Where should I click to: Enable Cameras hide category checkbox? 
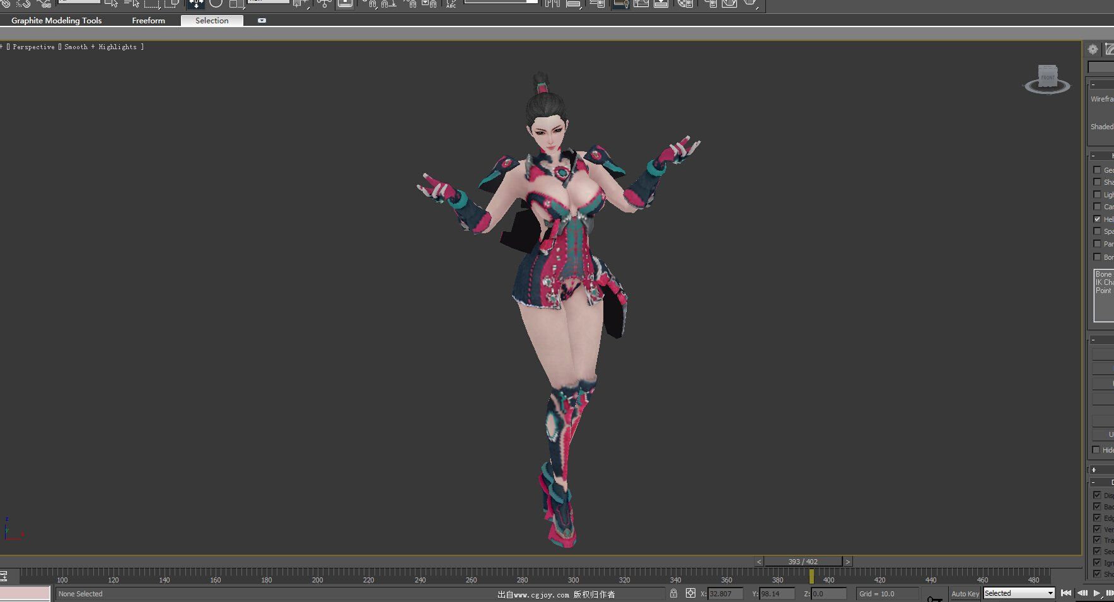(x=1097, y=206)
